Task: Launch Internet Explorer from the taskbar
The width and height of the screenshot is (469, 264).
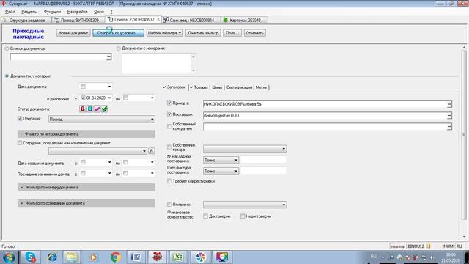Action: click(52, 257)
